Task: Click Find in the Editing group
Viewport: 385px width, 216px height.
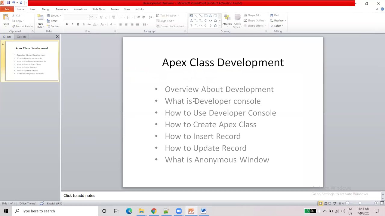Action: 275,15
